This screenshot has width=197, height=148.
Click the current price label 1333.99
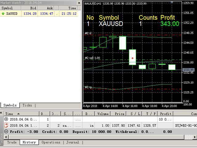(x=188, y=70)
